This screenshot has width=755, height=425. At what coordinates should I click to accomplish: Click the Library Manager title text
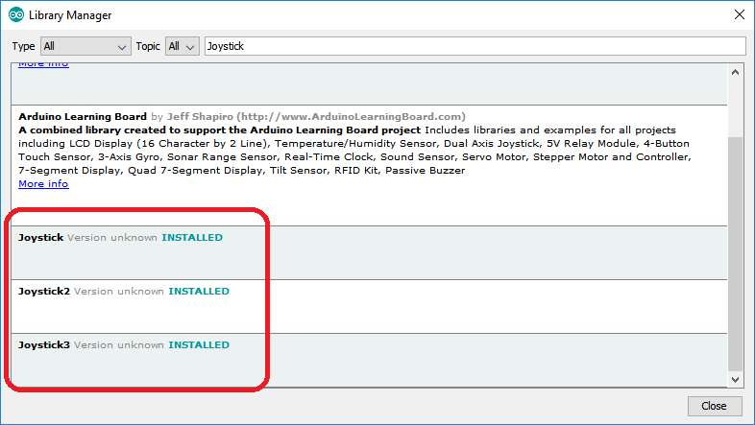click(70, 15)
